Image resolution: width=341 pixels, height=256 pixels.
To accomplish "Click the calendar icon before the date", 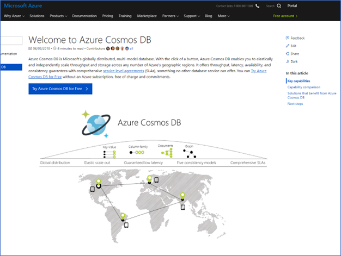I will click(x=30, y=48).
